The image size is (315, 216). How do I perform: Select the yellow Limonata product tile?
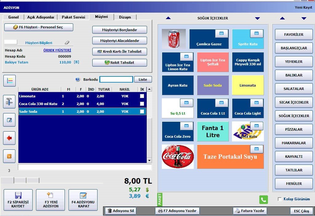tap(248, 85)
